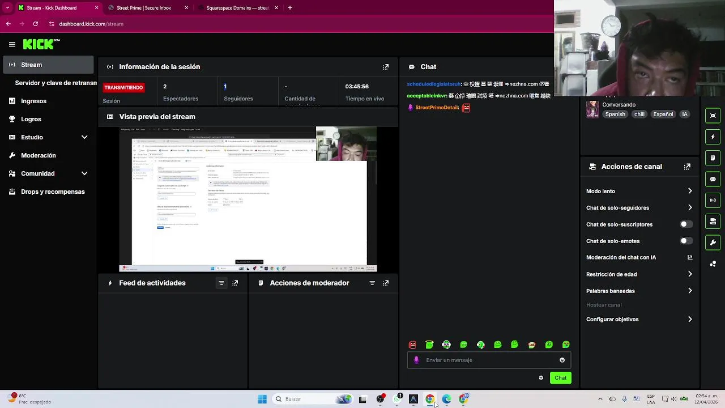Open a new browser tab
This screenshot has width=725, height=408.
pos(289,8)
